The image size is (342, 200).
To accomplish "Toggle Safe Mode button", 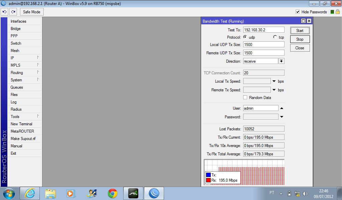I will pyautogui.click(x=32, y=12).
